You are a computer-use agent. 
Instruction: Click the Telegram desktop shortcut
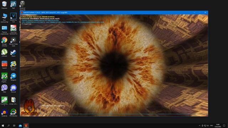[14, 77]
